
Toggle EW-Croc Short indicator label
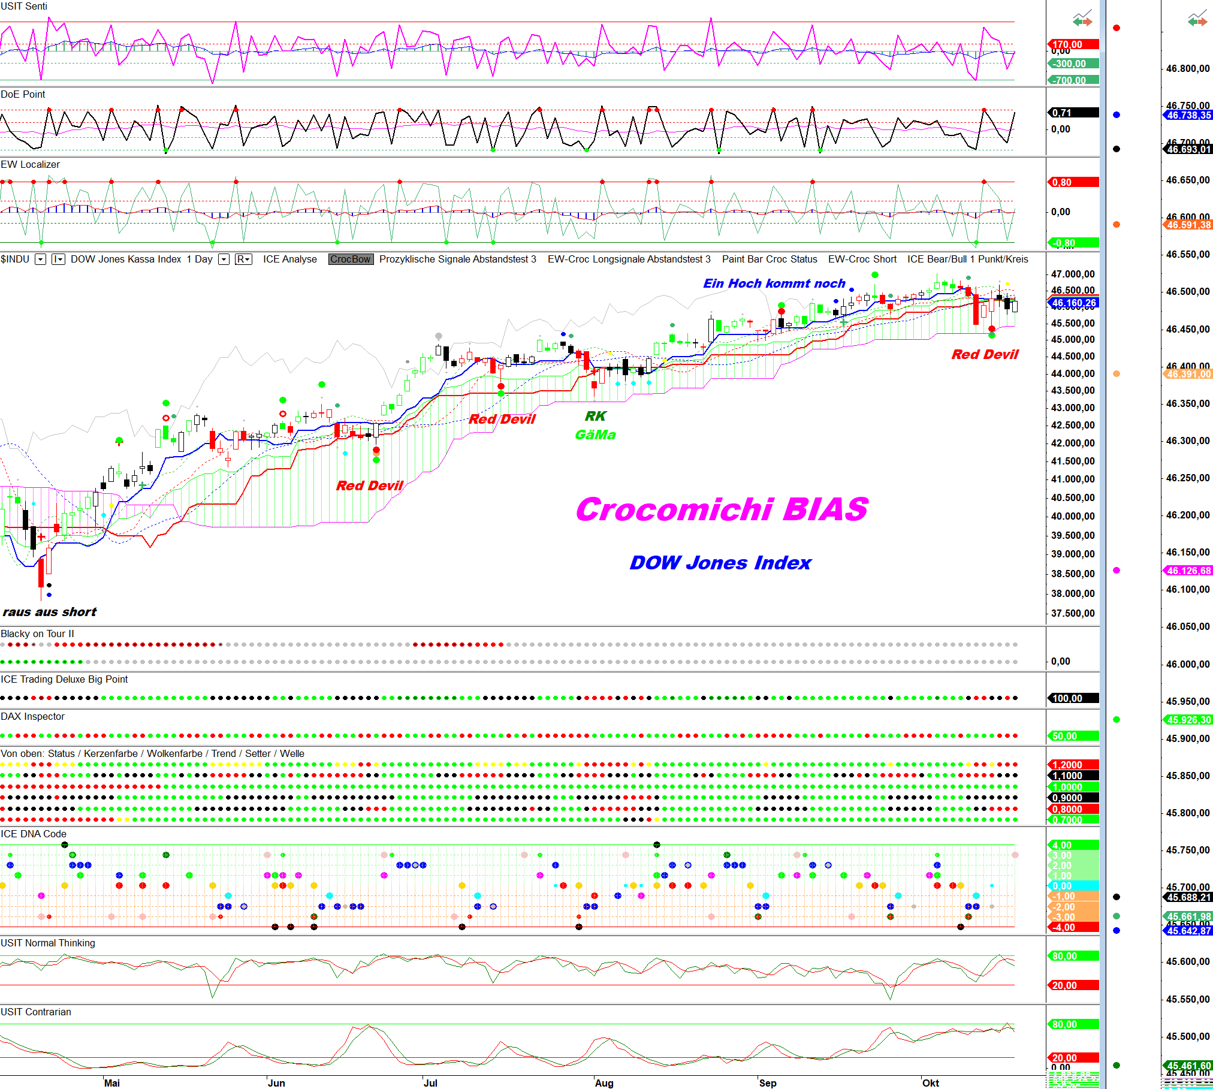click(862, 260)
